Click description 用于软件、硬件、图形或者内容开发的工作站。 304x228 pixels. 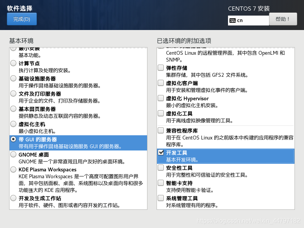coord(70,205)
